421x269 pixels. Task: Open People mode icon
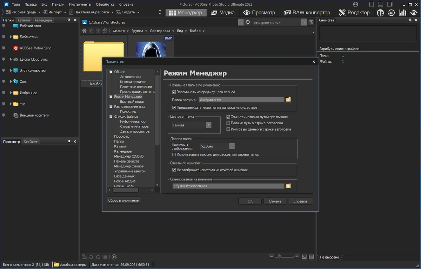point(380,13)
